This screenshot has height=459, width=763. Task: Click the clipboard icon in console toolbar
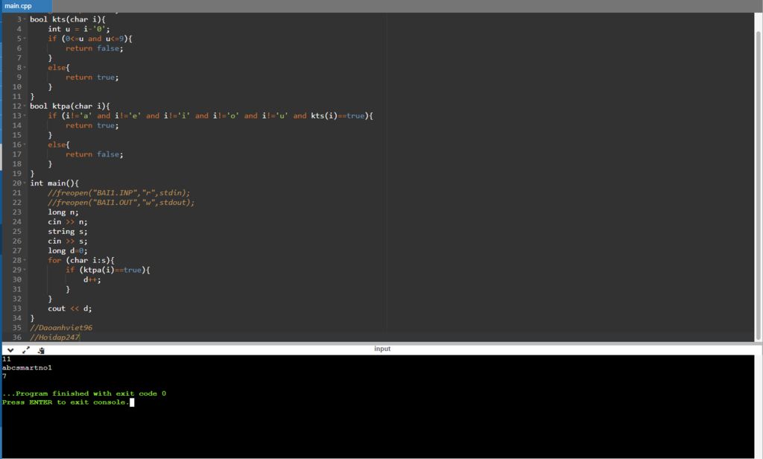[x=42, y=349]
